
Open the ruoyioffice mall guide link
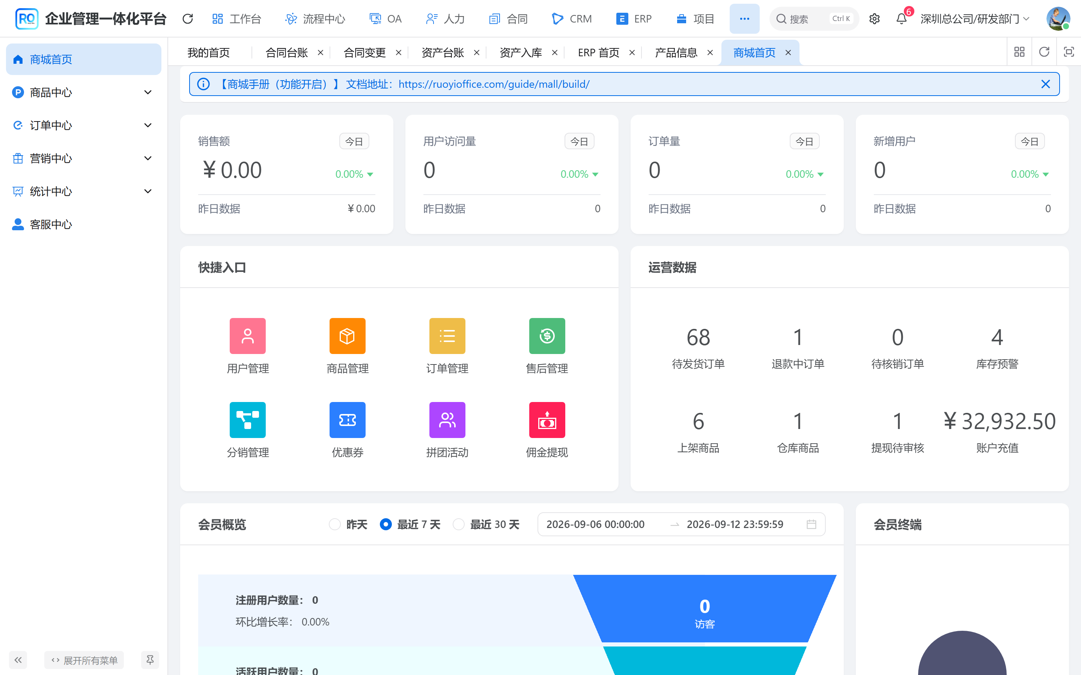coord(494,84)
